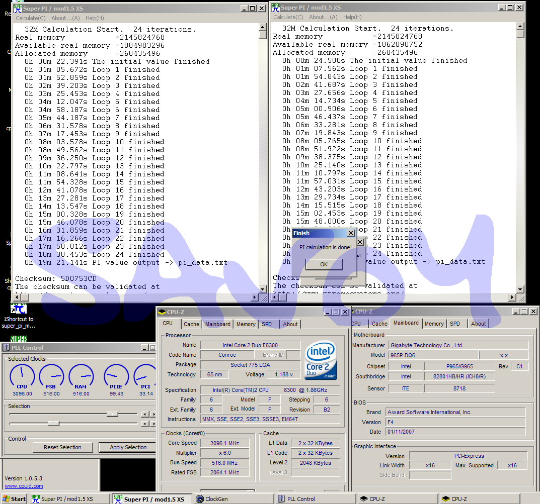Image resolution: width=540 pixels, height=504 pixels.
Task: Click scroll-up arrow in left Super PI window
Action: pyautogui.click(x=262, y=27)
